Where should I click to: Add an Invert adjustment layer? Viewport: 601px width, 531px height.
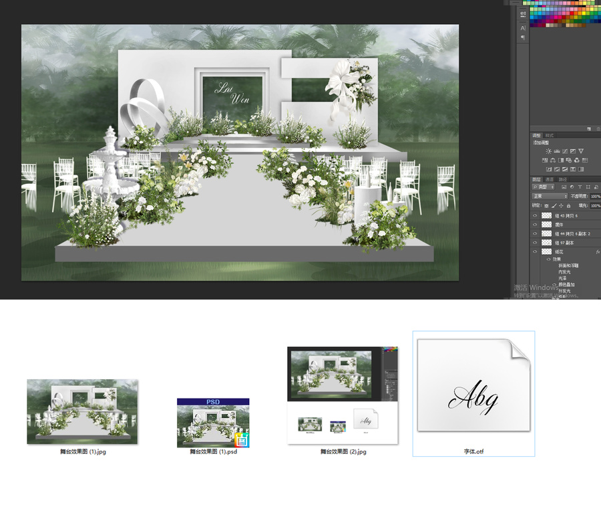[x=549, y=169]
